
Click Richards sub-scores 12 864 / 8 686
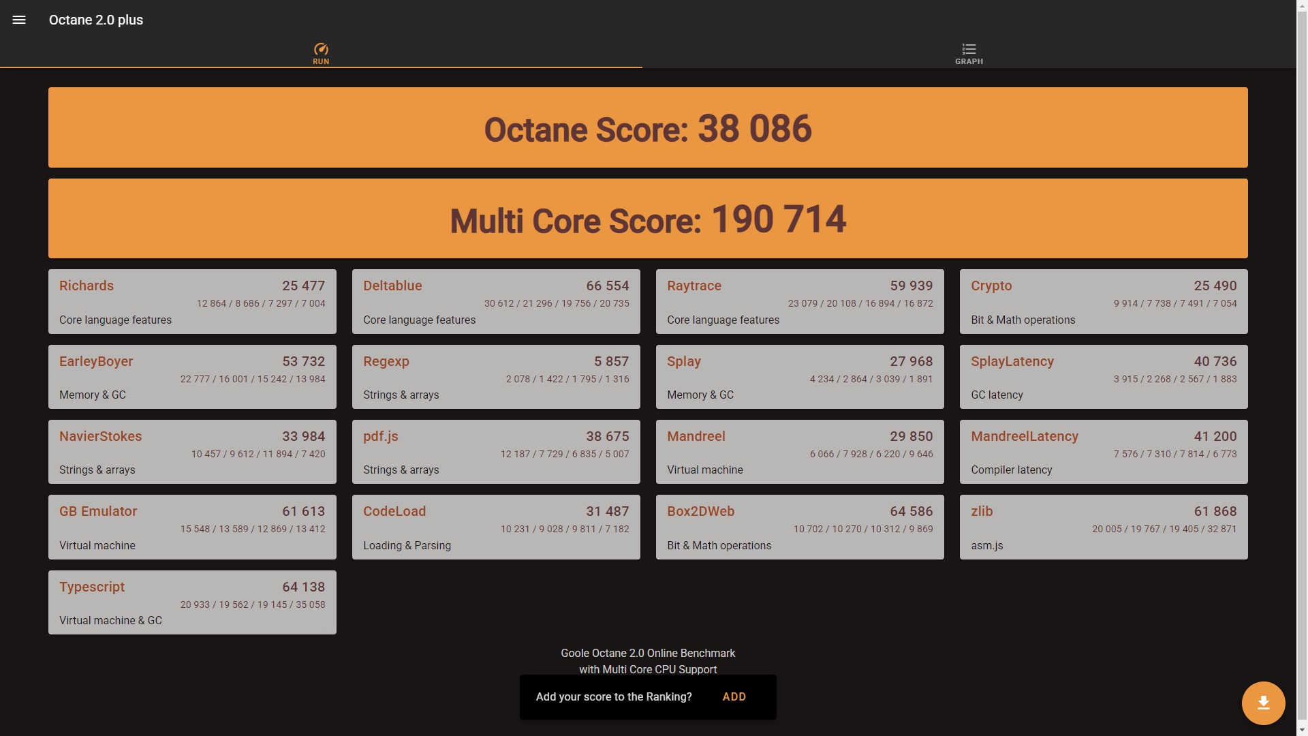pos(228,303)
